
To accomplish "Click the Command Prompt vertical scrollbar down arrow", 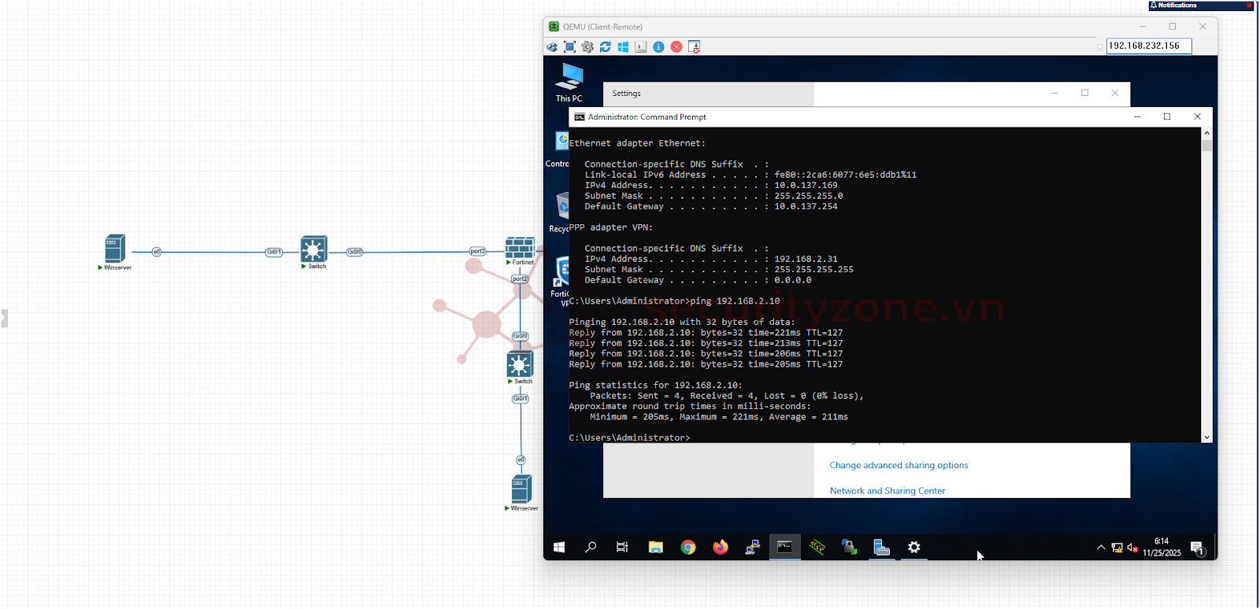I will [x=1206, y=437].
